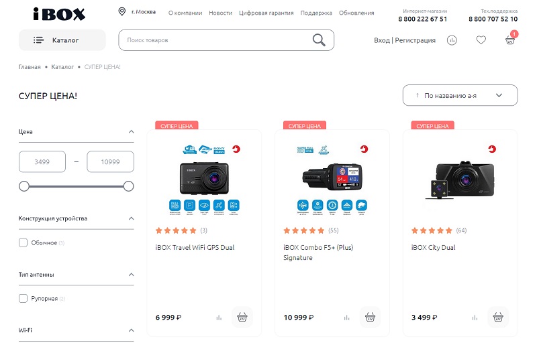Open the Поддержка menu item

316,13
